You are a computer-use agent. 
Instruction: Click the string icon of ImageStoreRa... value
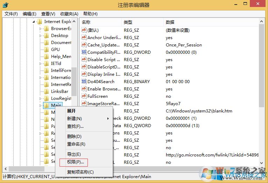pos(84,103)
